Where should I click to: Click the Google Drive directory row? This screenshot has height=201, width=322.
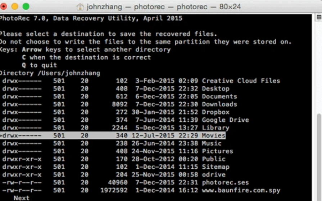click(225, 120)
